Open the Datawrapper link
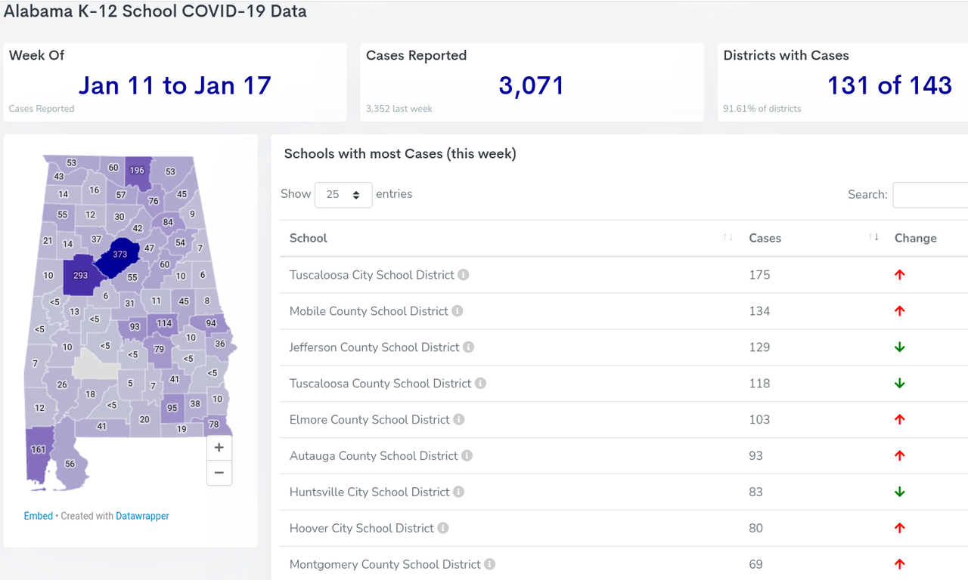Screen dimensions: 968x580 (x=142, y=516)
